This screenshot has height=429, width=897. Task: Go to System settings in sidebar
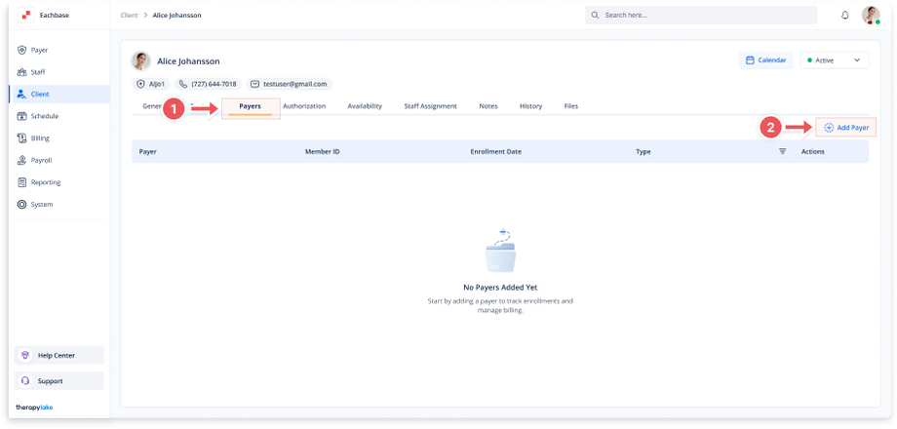(x=58, y=204)
